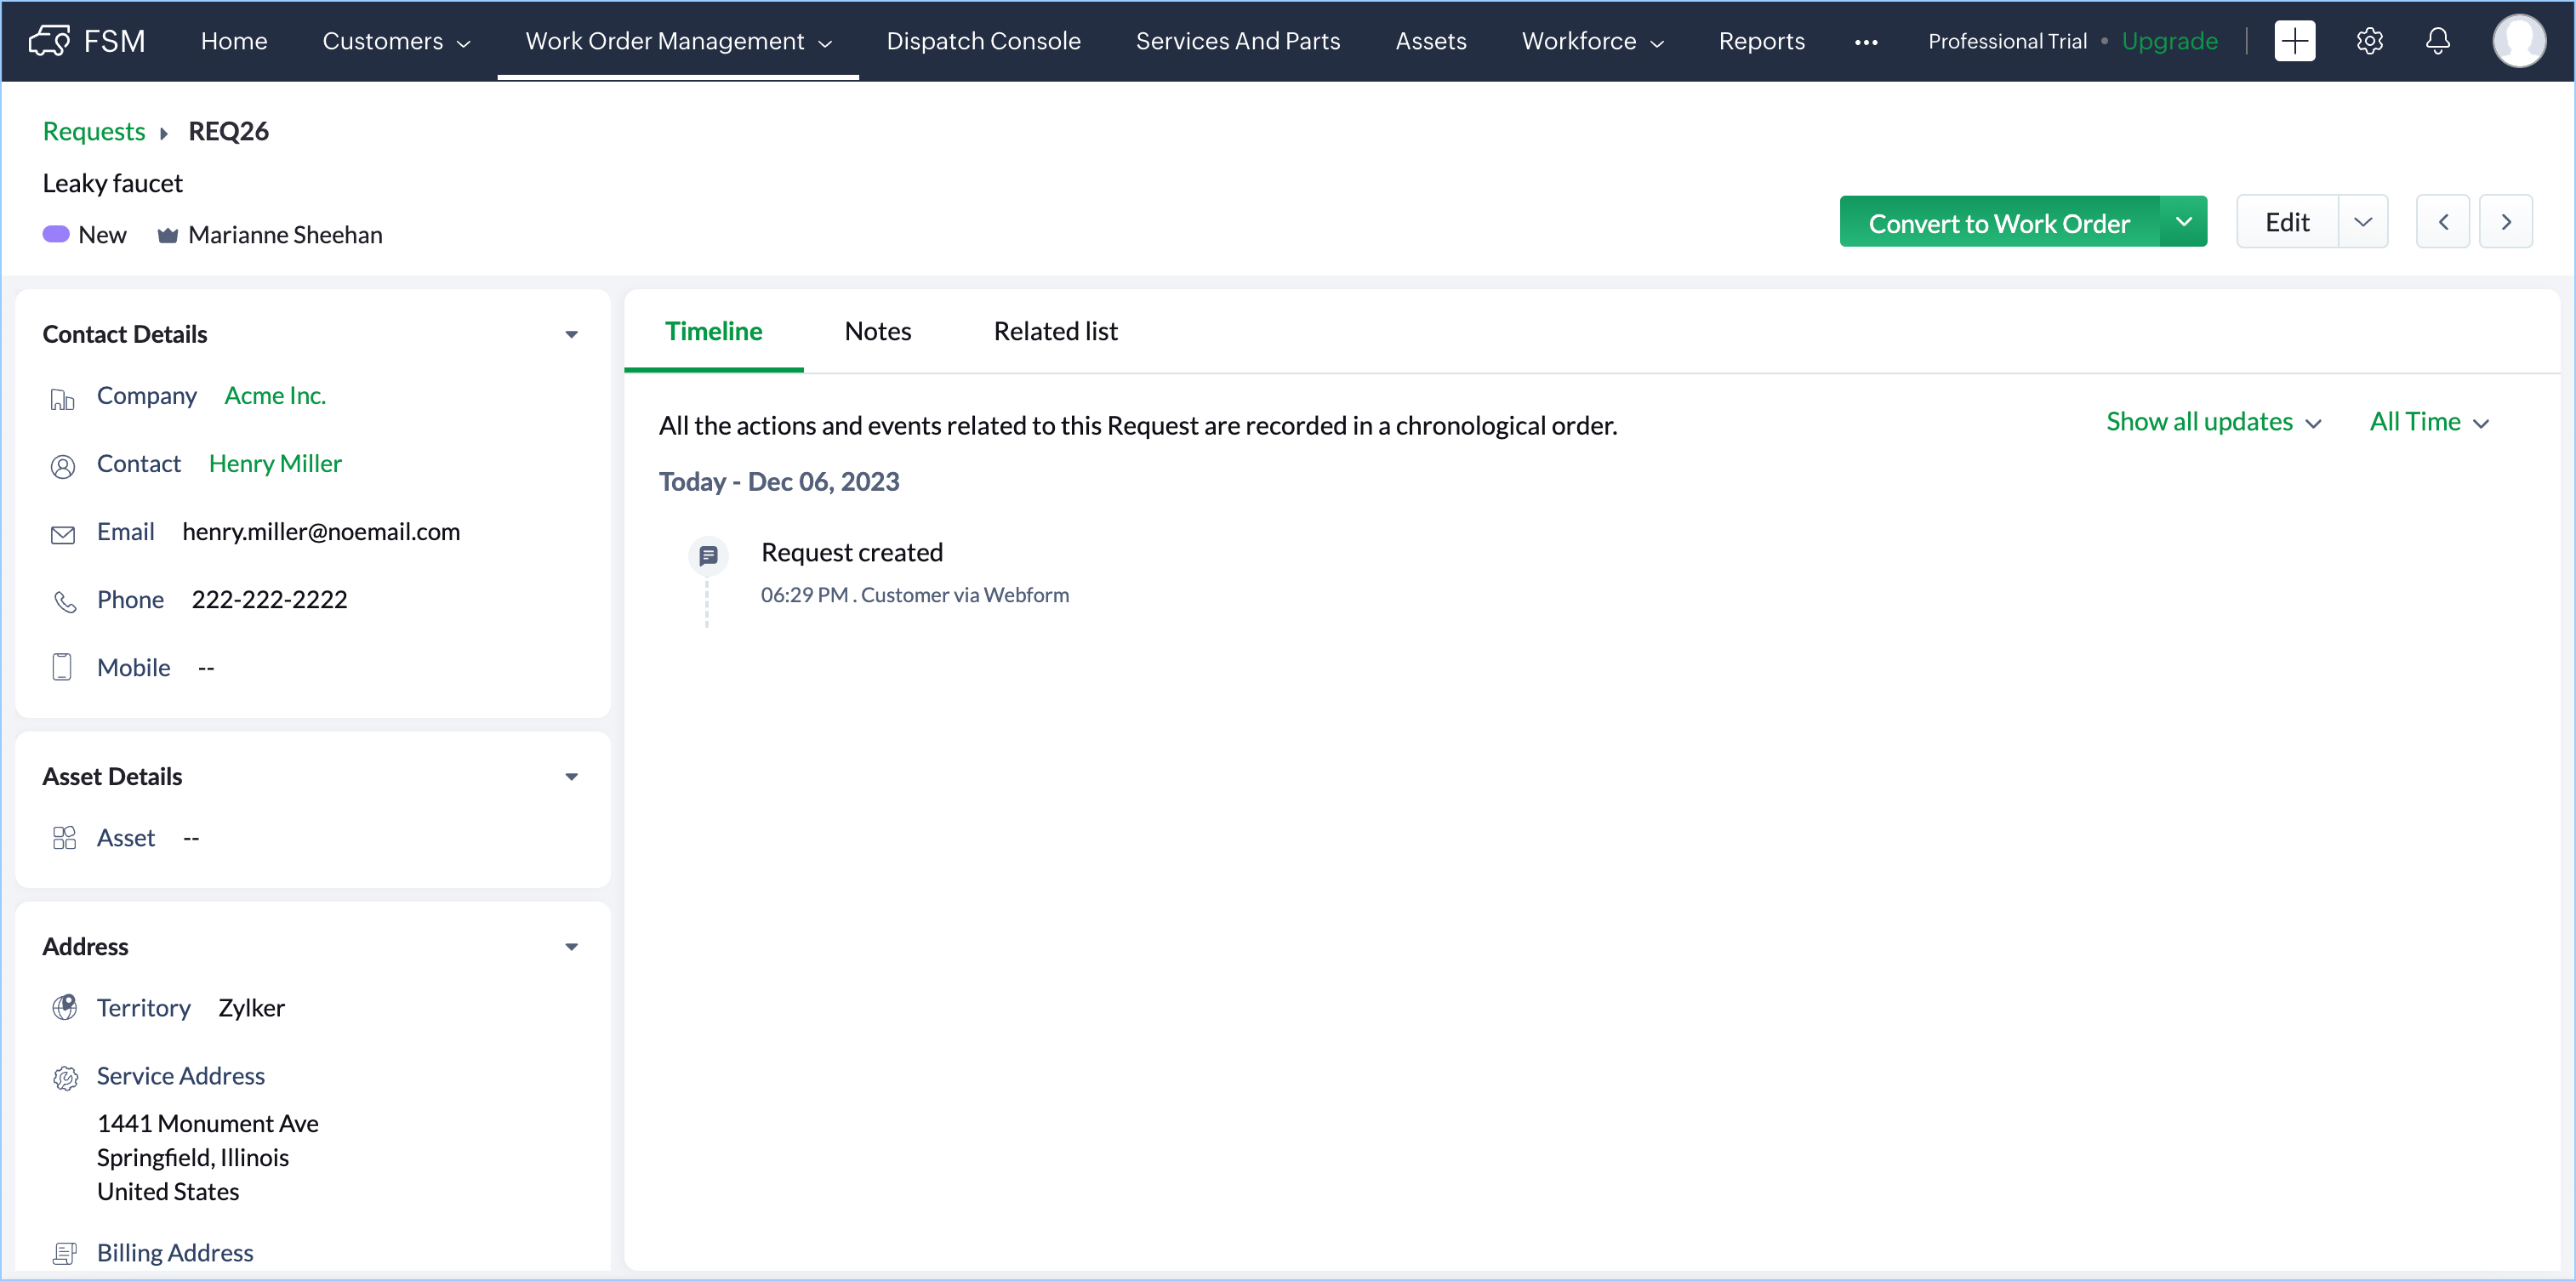Go to the previous request arrow

(2442, 222)
